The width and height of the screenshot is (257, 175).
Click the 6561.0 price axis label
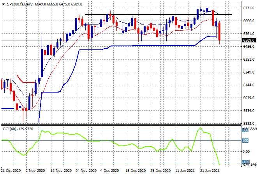[x=249, y=34]
